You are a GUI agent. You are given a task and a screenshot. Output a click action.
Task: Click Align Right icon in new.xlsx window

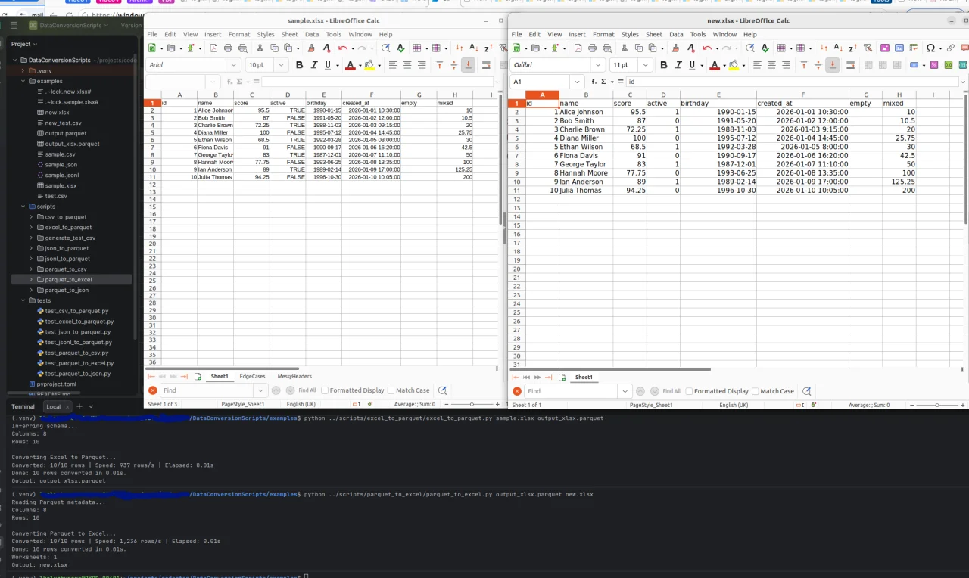coord(786,65)
